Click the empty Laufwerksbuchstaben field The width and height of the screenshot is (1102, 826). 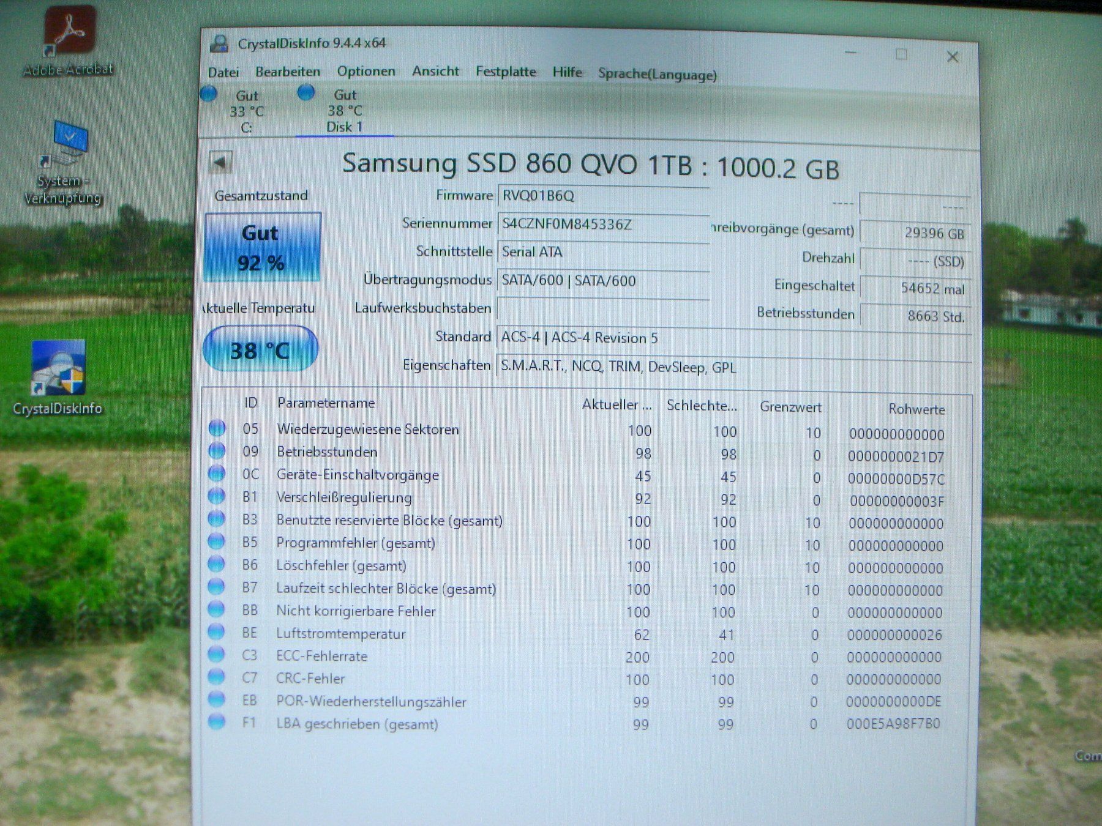click(x=604, y=309)
